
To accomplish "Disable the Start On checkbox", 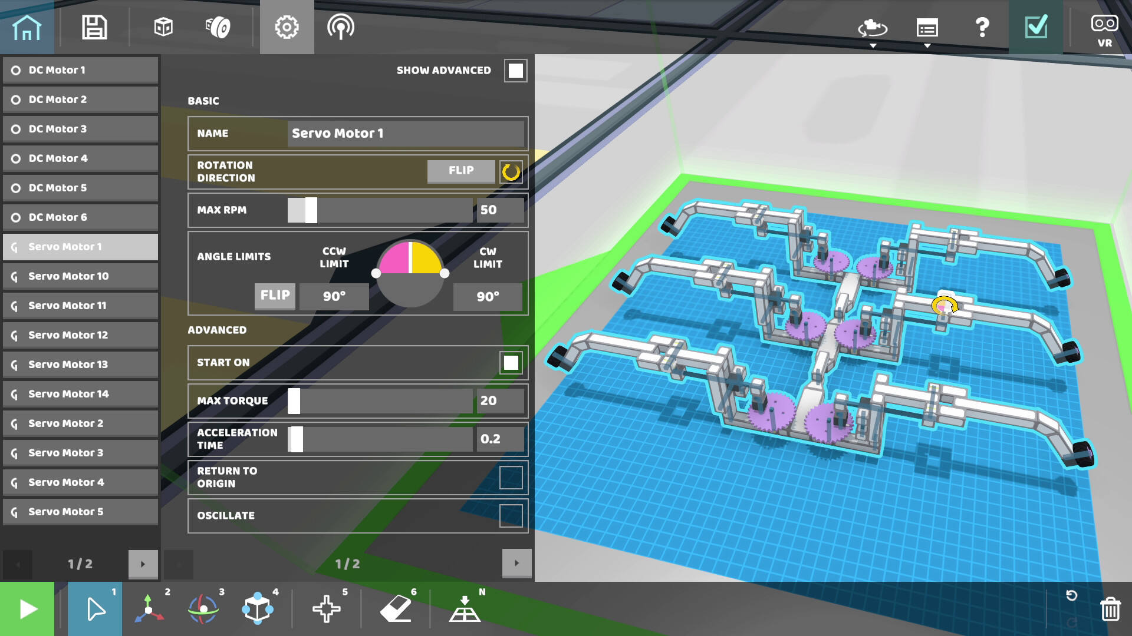I will coord(511,363).
